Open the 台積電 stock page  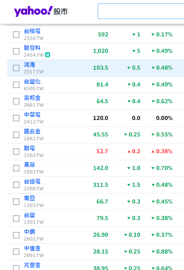[32, 31]
